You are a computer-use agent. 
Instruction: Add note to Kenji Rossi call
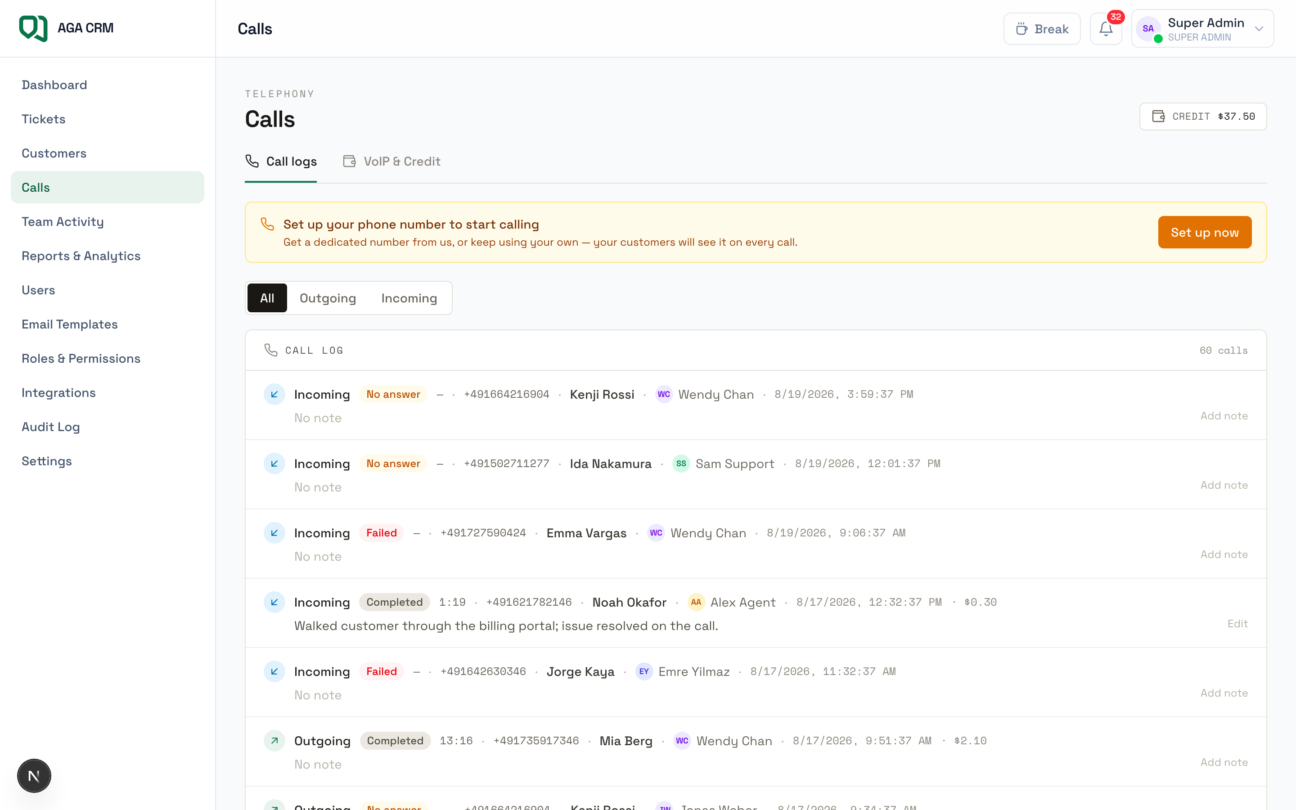[1224, 416]
